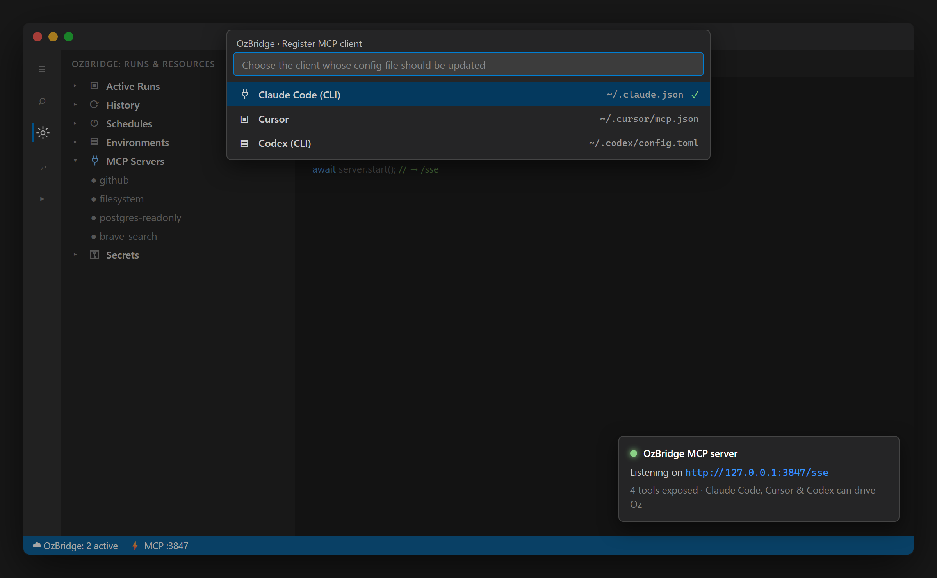Click MCP :3847 status bar item

[160, 546]
